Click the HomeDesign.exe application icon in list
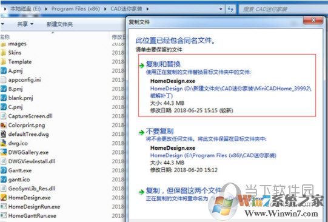This screenshot has height=222, width=328. [x=4, y=198]
